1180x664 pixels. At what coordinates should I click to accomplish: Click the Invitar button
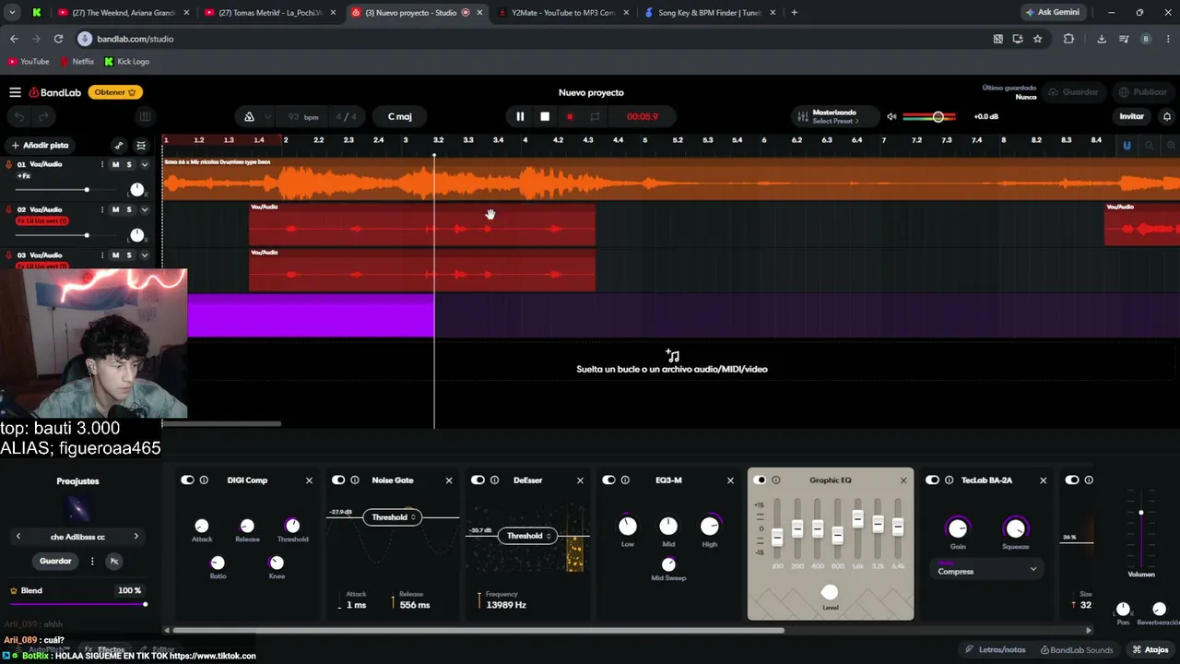tap(1131, 117)
